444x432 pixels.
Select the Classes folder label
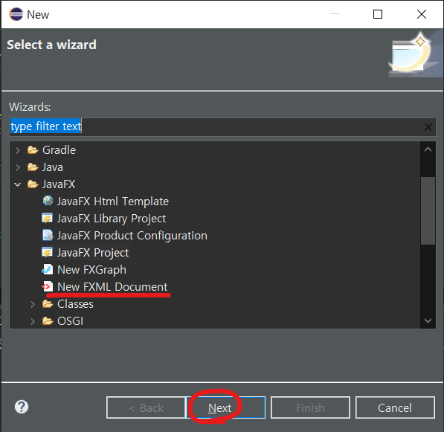pos(75,304)
